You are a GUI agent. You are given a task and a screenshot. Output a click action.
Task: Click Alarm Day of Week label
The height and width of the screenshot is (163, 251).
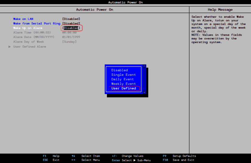tap(28, 42)
